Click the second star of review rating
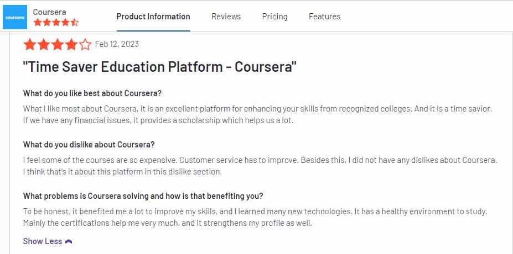513x254 pixels. pos(44,44)
